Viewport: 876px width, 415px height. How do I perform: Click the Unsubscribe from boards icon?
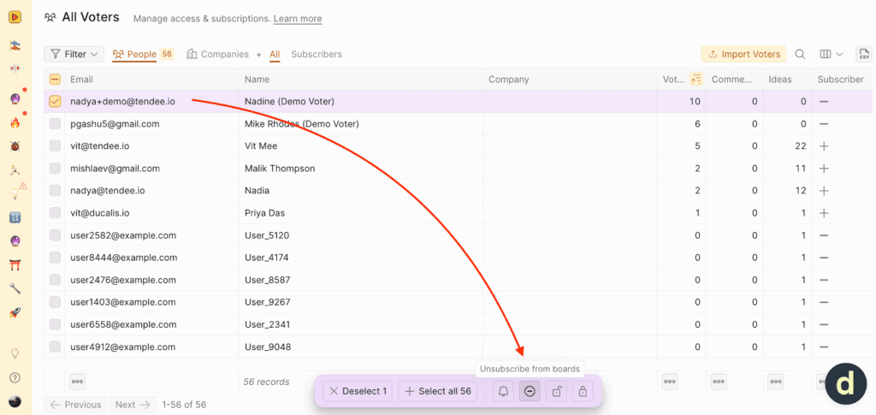pos(530,391)
